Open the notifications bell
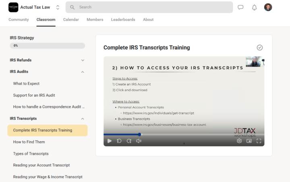Image resolution: width=290 pixels, height=182 pixels. pos(255,7)
